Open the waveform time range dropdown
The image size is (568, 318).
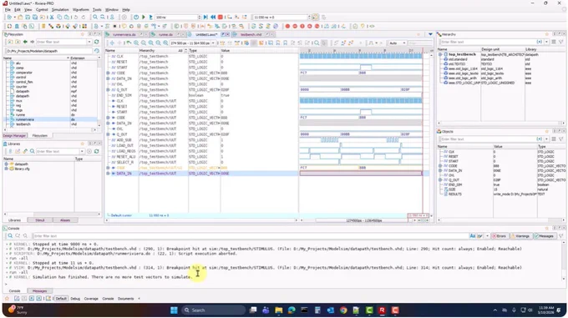pyautogui.click(x=213, y=43)
